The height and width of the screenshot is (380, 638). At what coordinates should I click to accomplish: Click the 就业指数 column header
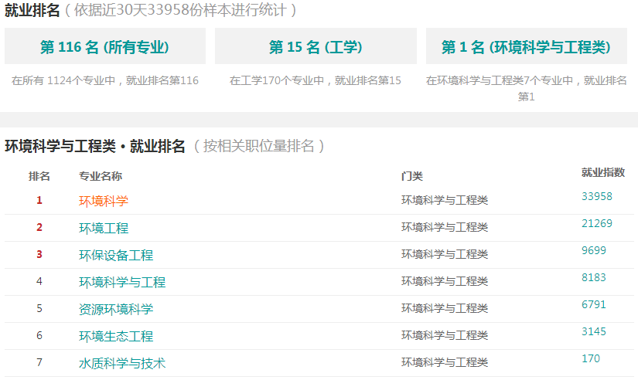602,172
